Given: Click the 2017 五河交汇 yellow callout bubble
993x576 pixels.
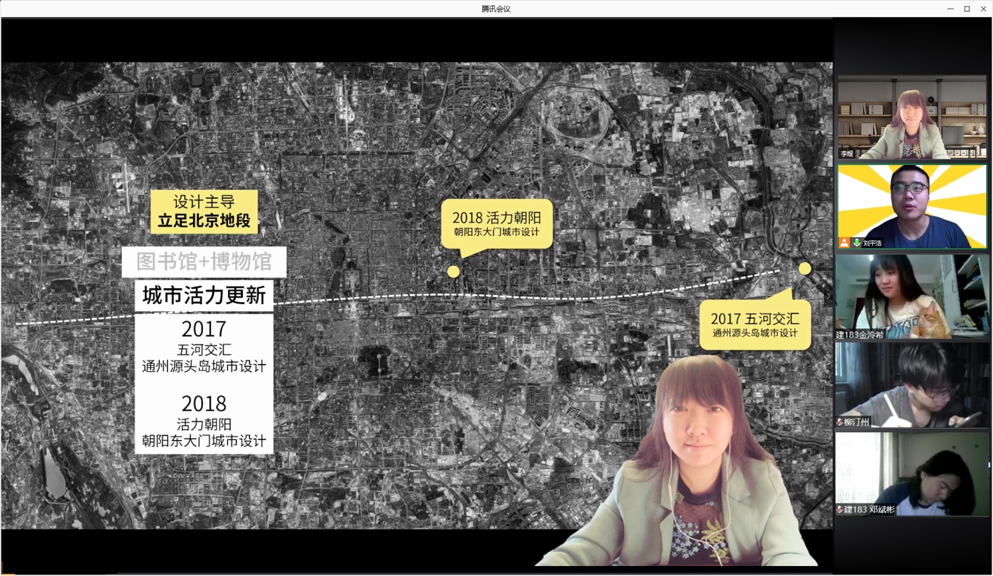Looking at the screenshot, I should pyautogui.click(x=755, y=325).
